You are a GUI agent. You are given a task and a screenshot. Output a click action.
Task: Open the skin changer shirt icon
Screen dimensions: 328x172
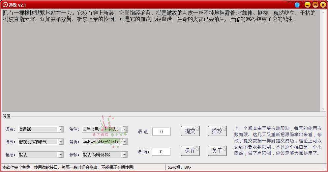(x=297, y=5)
